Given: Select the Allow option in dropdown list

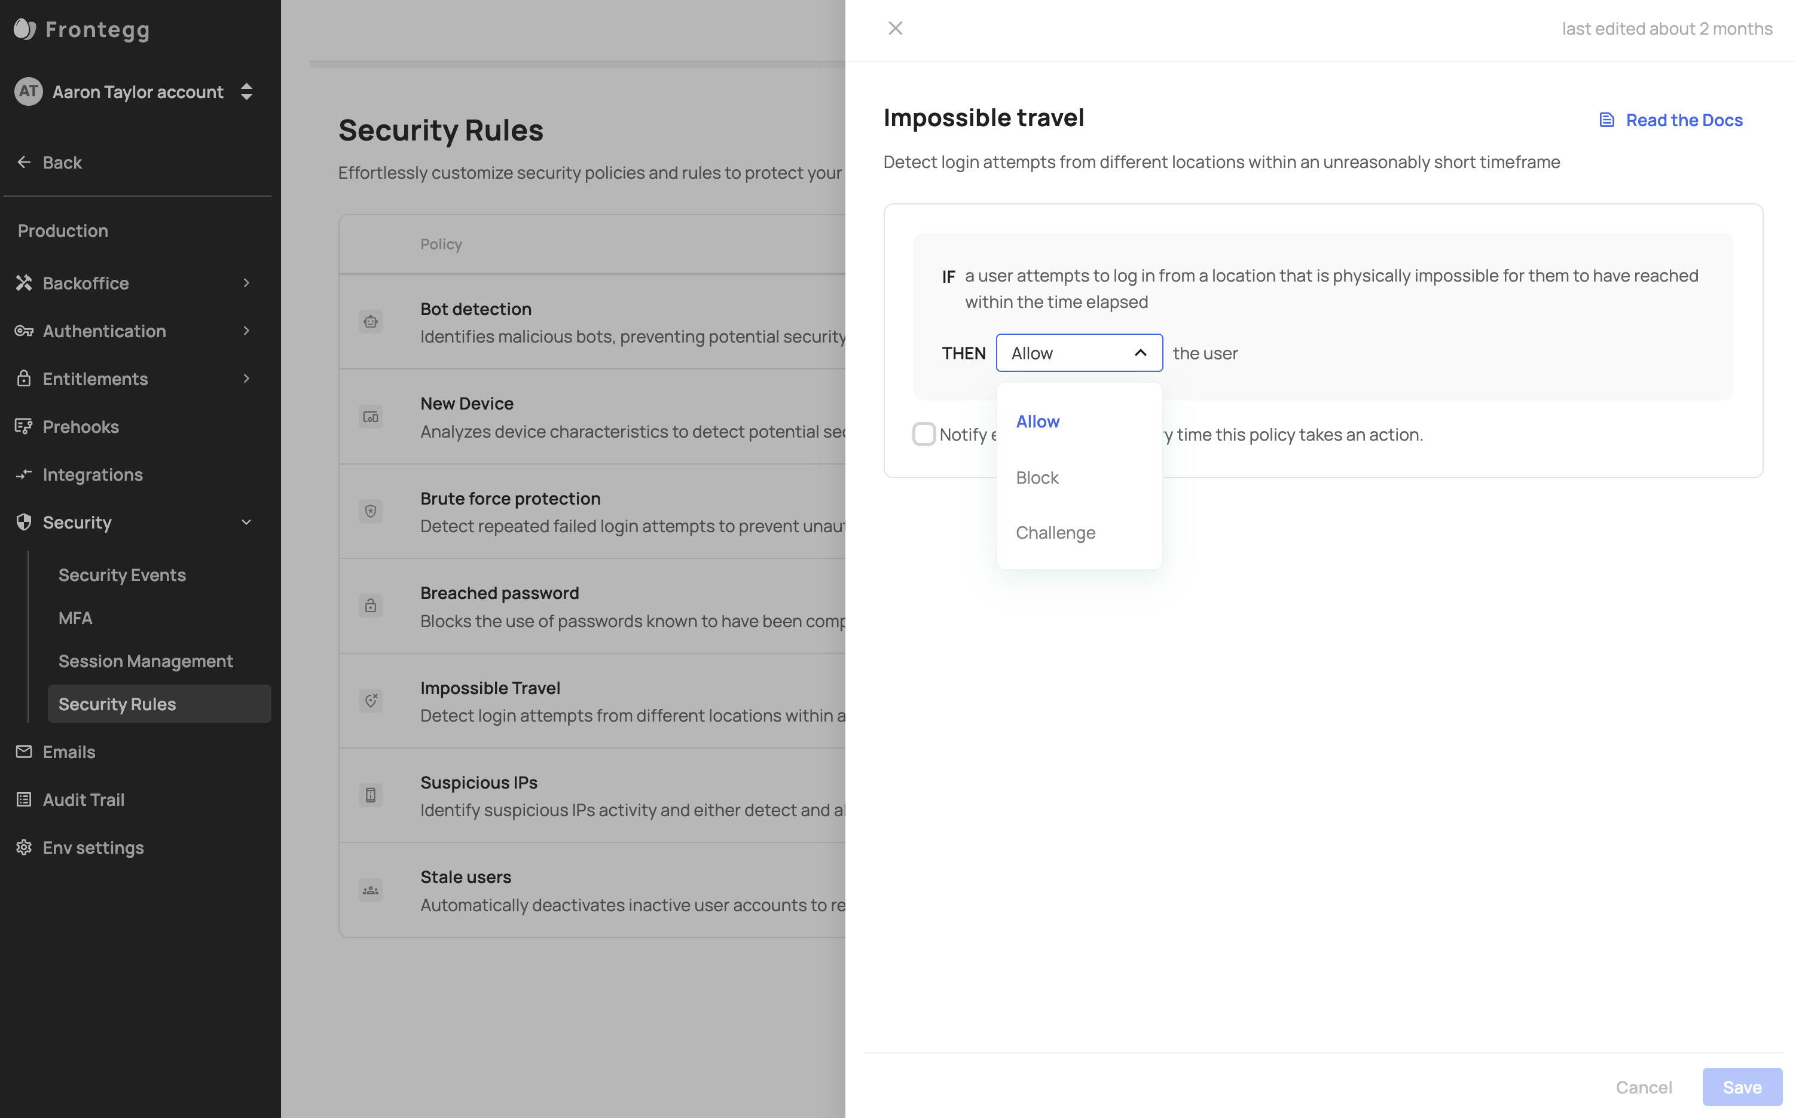Looking at the screenshot, I should pyautogui.click(x=1037, y=421).
